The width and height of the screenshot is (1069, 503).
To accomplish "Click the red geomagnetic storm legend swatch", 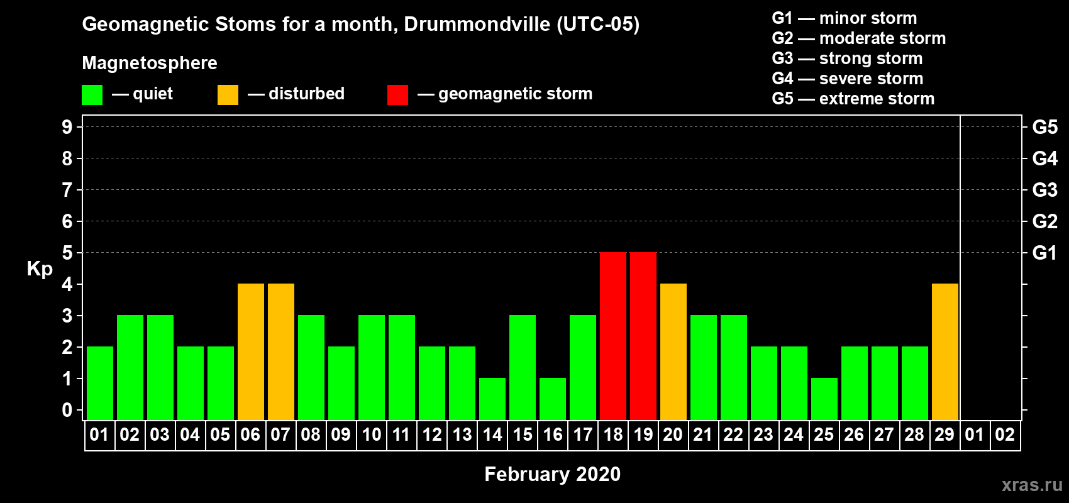I will [x=397, y=95].
